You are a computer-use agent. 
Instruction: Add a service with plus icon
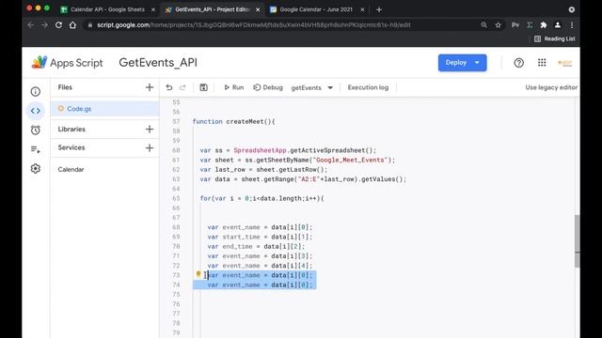tap(150, 147)
